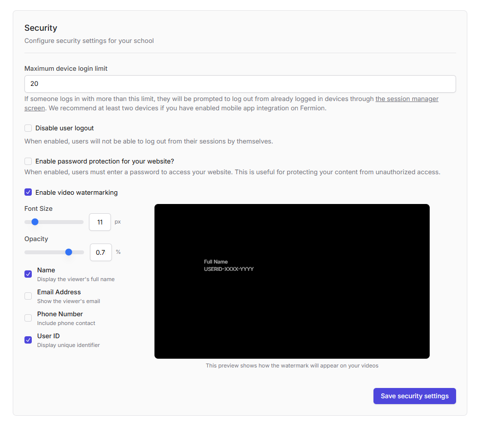Image resolution: width=481 pixels, height=428 pixels.
Task: Enable password protection for your website
Action: [28, 162]
